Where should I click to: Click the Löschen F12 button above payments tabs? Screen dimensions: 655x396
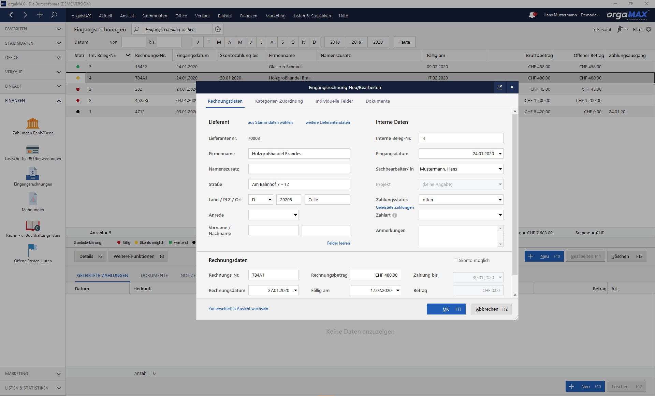[x=627, y=256]
